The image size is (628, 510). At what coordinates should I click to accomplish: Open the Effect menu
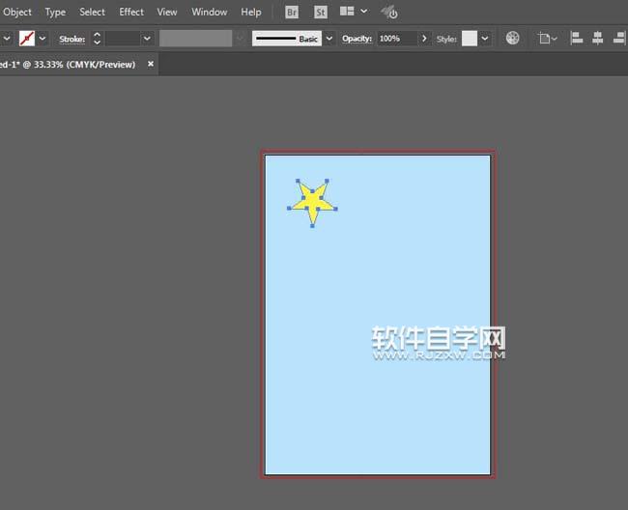[131, 13]
